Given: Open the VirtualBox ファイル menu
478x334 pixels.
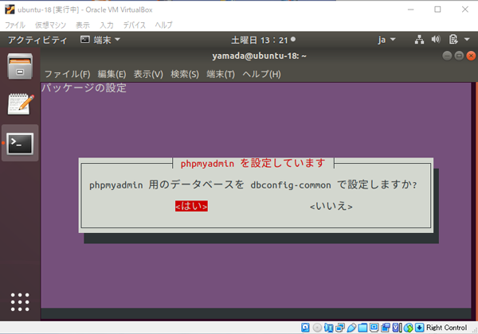Looking at the screenshot, I should coord(15,25).
